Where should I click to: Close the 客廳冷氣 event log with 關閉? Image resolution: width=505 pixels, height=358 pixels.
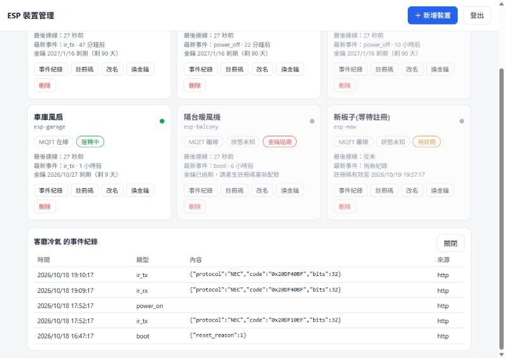pyautogui.click(x=450, y=243)
